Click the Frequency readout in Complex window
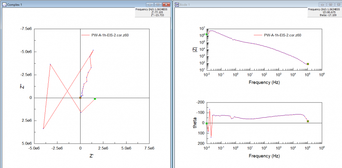Image resolution: width=342 pixels, height=168 pixels. pyautogui.click(x=152, y=9)
